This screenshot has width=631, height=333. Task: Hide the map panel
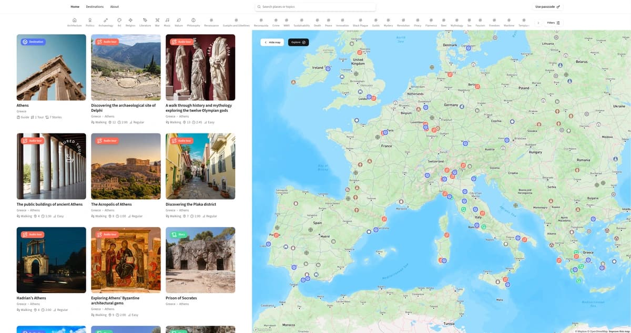pyautogui.click(x=273, y=42)
